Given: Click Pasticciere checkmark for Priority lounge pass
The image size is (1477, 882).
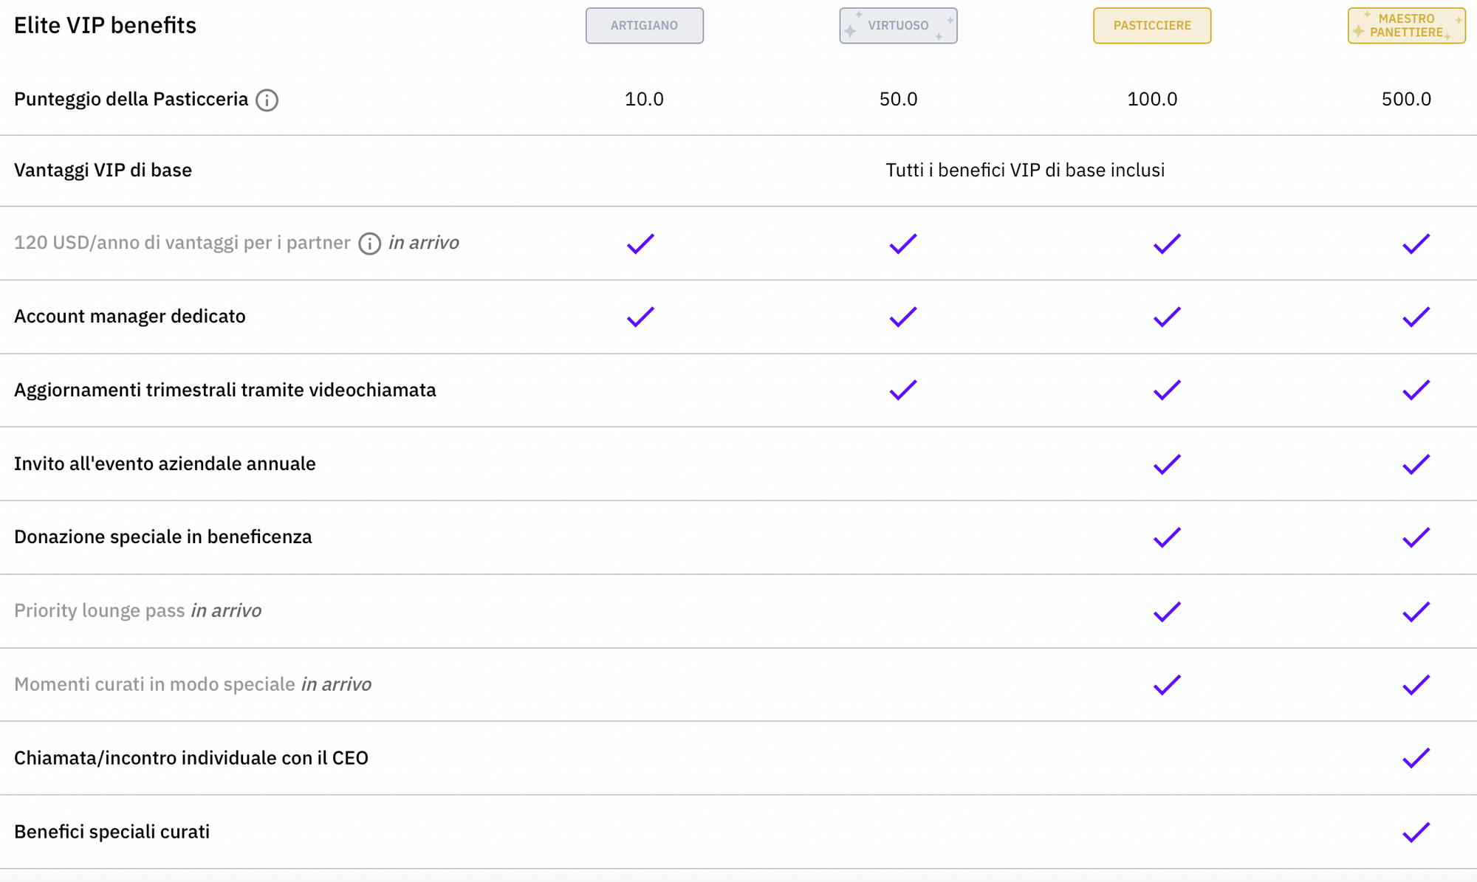Looking at the screenshot, I should tap(1167, 611).
